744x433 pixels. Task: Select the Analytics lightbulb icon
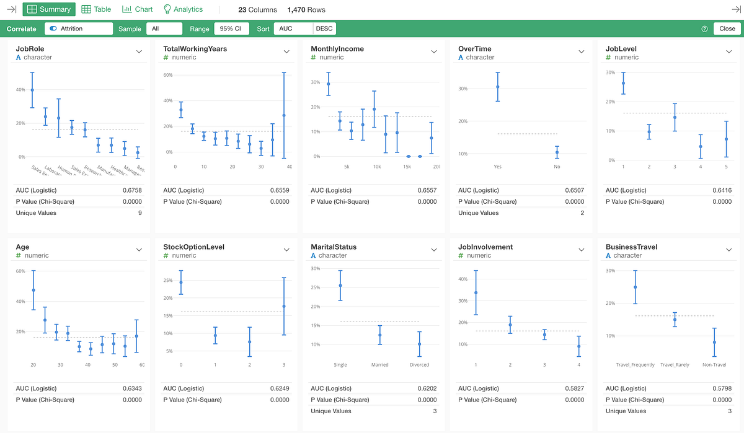tap(167, 9)
